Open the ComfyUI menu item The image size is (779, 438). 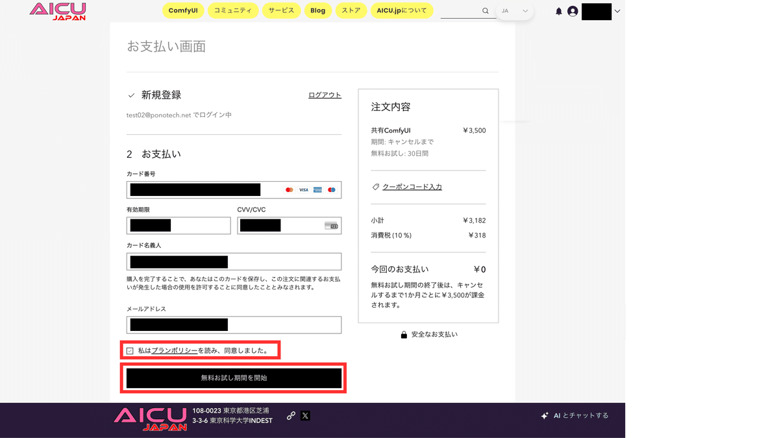click(183, 10)
